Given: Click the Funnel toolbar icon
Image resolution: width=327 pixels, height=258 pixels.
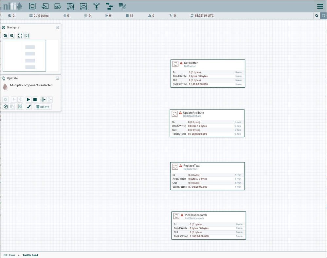Looking at the screenshot, I should [96, 6].
